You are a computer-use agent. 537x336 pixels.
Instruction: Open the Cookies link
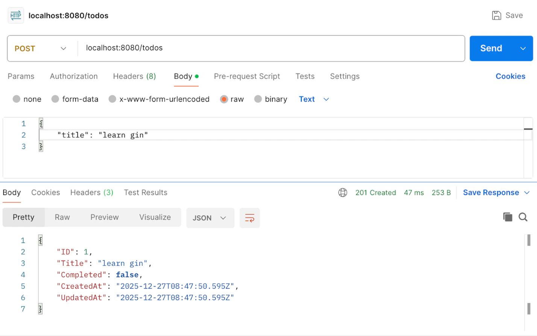pyautogui.click(x=510, y=76)
